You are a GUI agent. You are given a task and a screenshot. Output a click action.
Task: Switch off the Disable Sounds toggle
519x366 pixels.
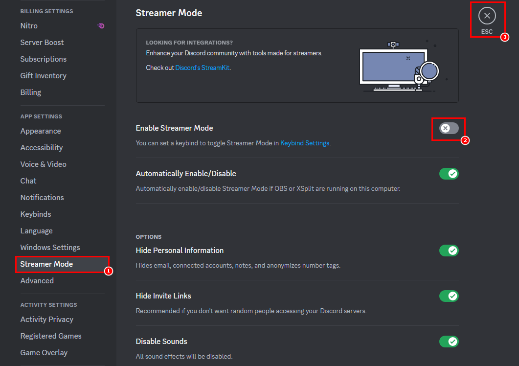coord(449,342)
